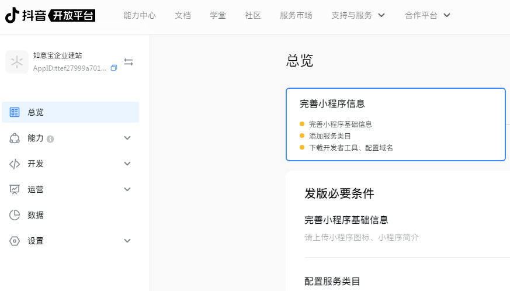
Task: Click the 如意宝企业建站 app avatar thumbnail
Action: pyautogui.click(x=17, y=62)
